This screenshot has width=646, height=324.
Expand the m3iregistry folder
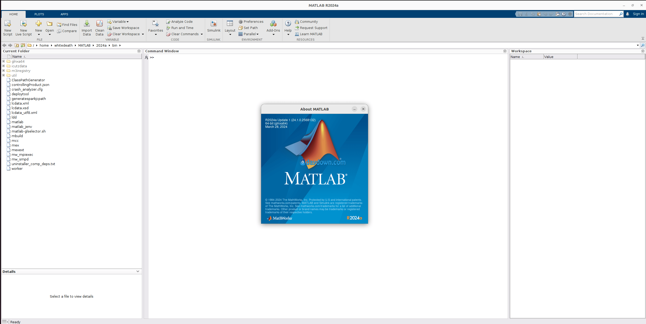coord(4,71)
